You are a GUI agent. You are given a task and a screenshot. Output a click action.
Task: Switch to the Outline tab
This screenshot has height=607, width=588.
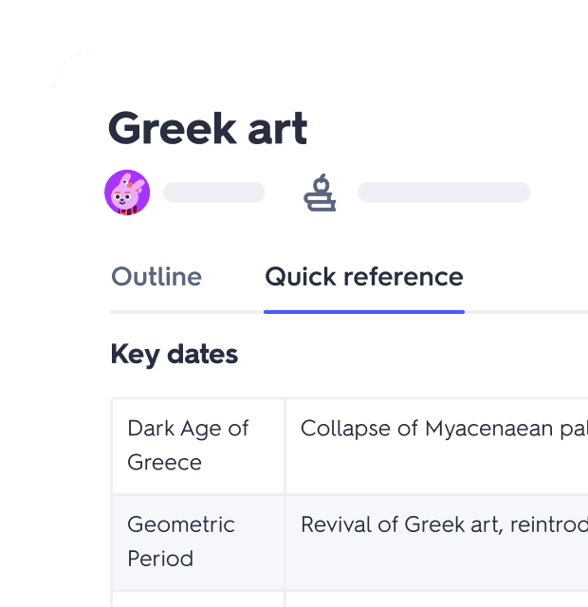pyautogui.click(x=156, y=277)
